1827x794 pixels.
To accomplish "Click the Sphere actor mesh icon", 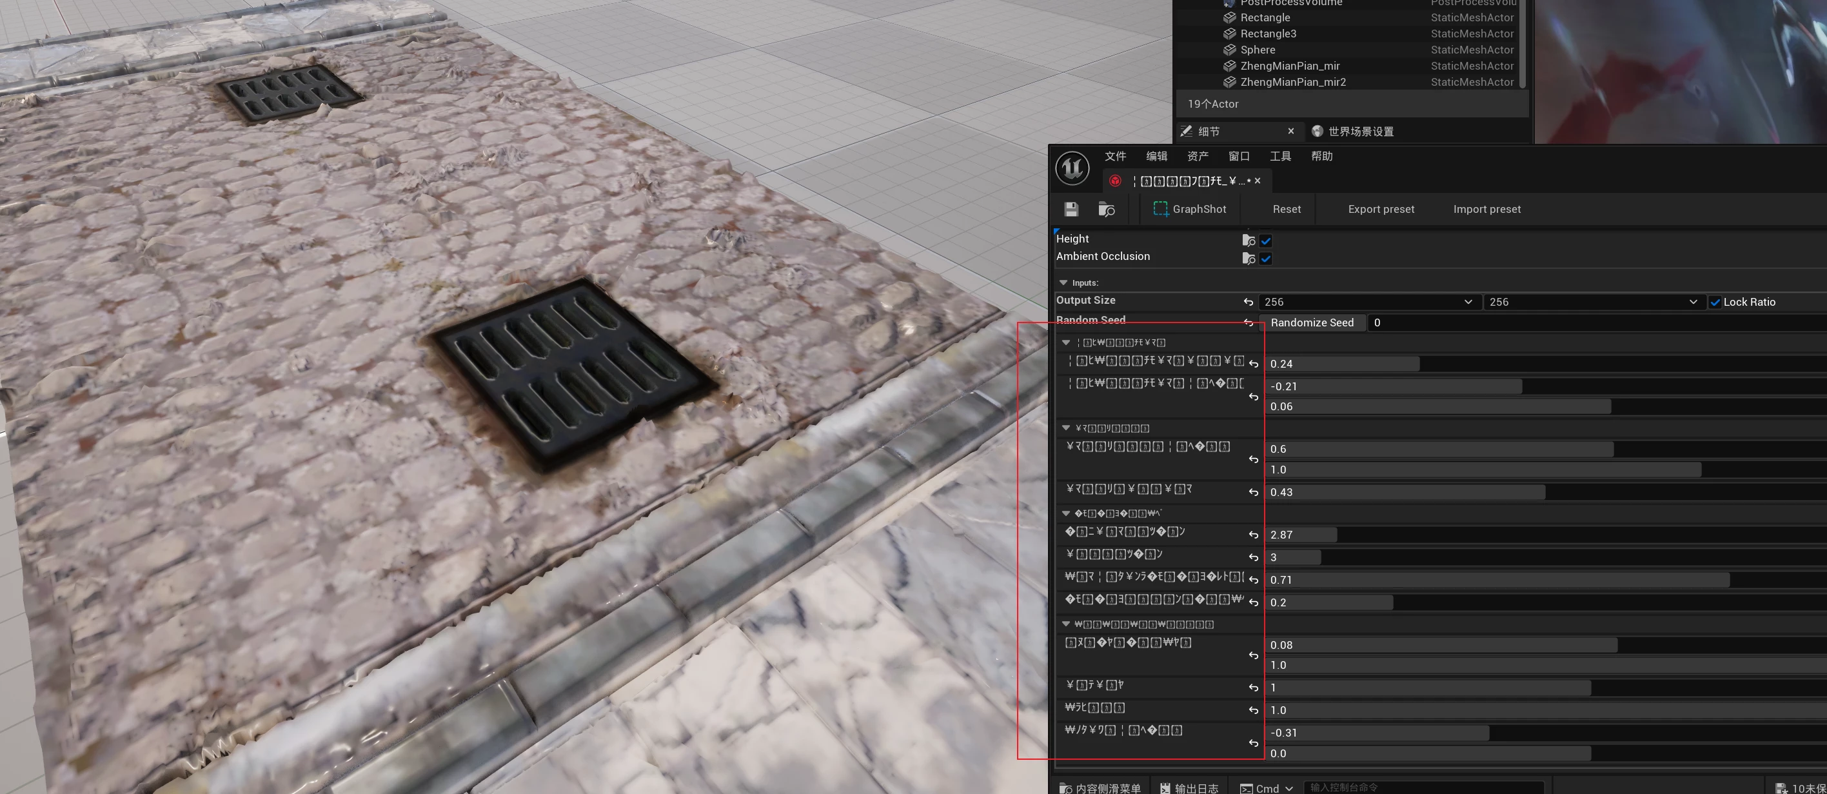I will [1230, 50].
